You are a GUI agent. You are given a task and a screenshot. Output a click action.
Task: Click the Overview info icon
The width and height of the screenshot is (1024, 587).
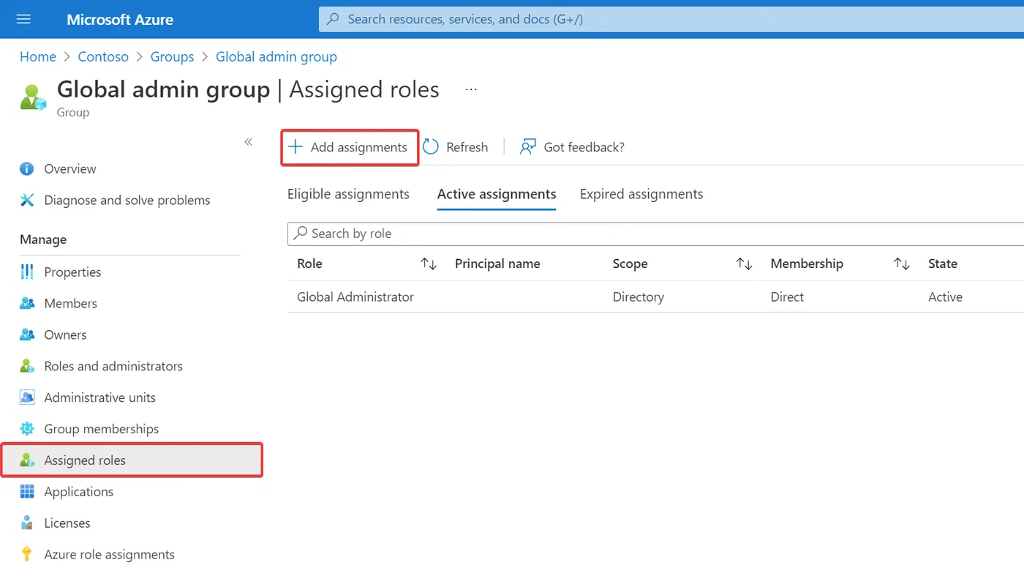27,169
